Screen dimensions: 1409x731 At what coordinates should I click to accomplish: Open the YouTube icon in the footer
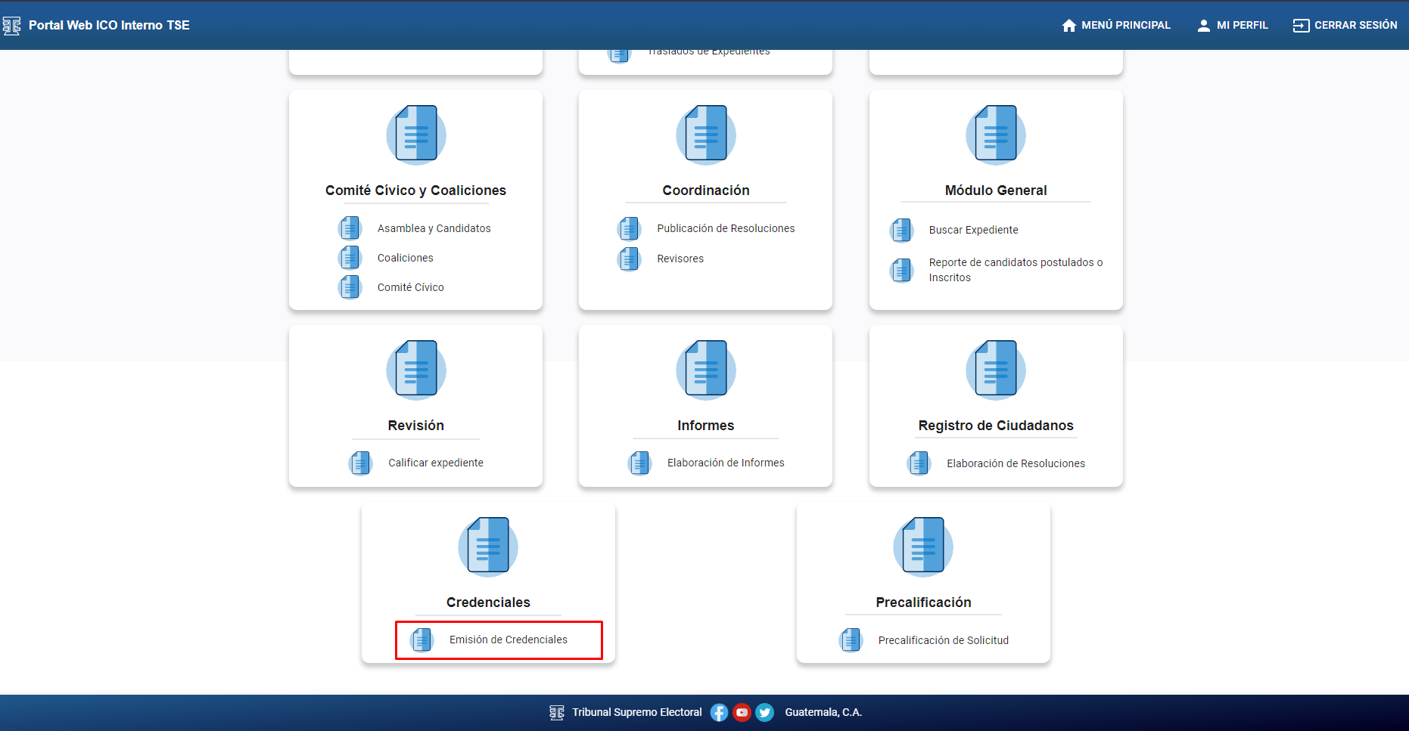point(742,712)
